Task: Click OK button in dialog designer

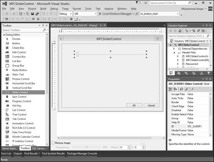Action: pyautogui.click(x=134, y=105)
